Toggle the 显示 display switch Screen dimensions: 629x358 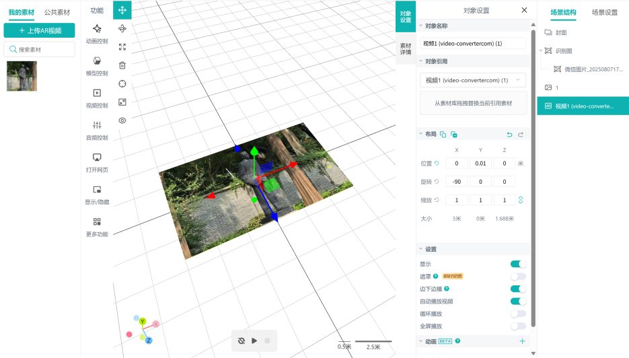click(518, 264)
